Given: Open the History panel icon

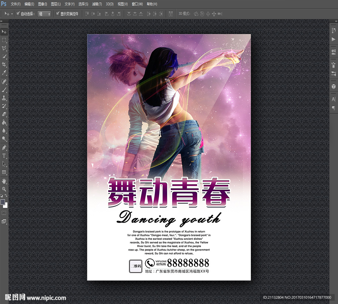Looking at the screenshot, I should tap(333, 30).
